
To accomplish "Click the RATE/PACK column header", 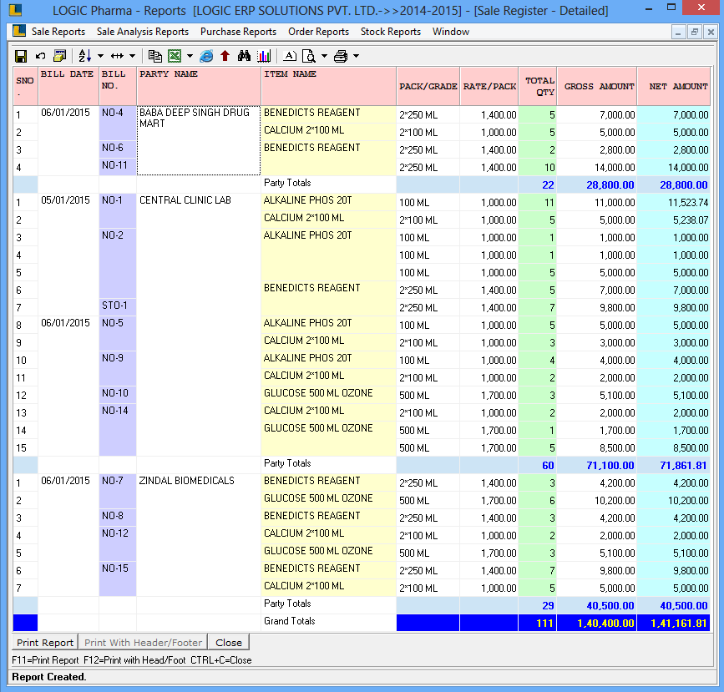I will pyautogui.click(x=489, y=86).
